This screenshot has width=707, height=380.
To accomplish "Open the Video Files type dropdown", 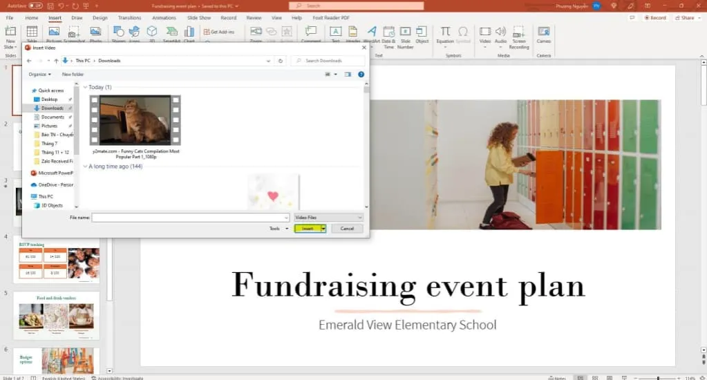I will point(328,218).
